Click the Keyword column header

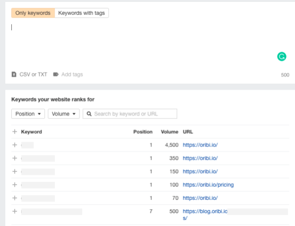[x=31, y=132]
